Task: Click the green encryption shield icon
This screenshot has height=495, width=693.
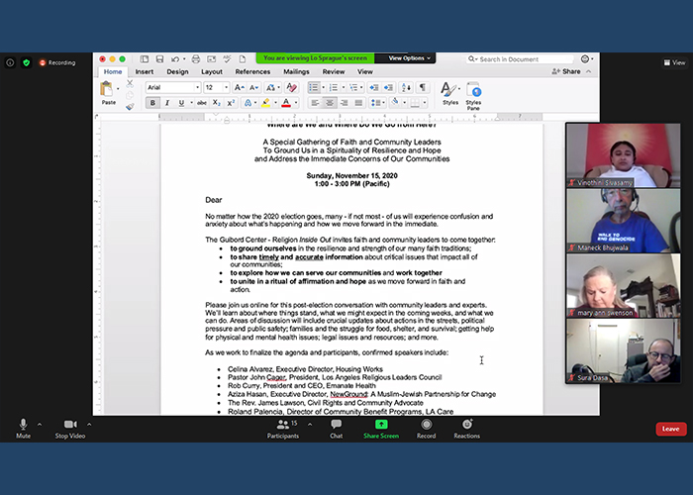Action: coord(27,62)
